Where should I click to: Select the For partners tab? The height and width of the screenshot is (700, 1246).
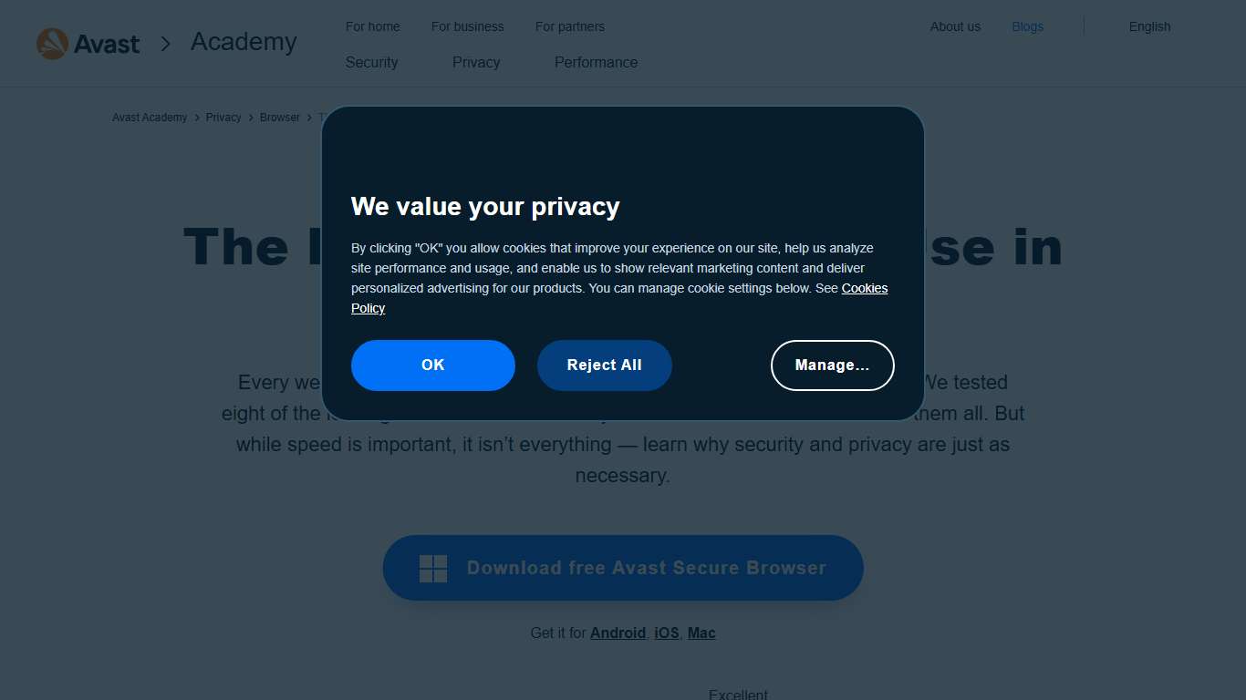coord(569,26)
